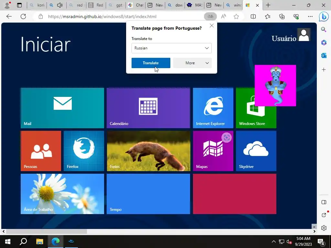The height and width of the screenshot is (248, 331).
Task: Open Outlook in sidebar
Action: pos(324,56)
